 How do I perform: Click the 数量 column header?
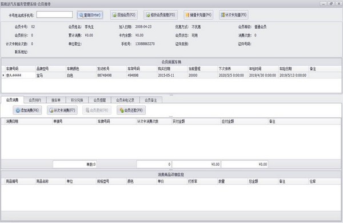point(233,181)
